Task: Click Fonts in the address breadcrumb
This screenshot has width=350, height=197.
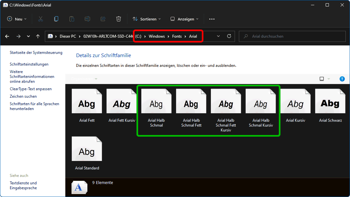Action: tap(177, 36)
